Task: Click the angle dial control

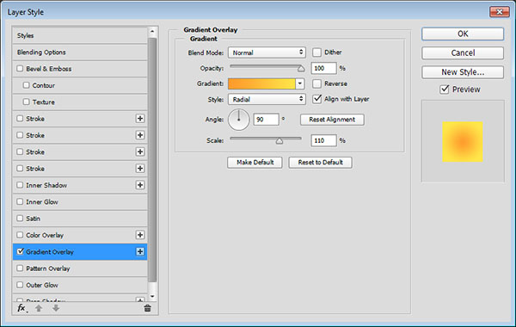Action: 238,120
